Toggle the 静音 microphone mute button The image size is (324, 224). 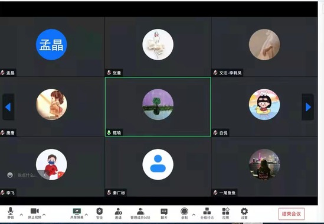[11, 213]
